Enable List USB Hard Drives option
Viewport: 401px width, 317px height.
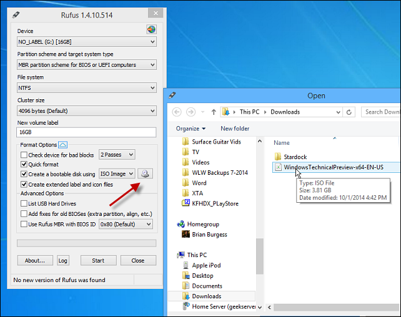pyautogui.click(x=24, y=204)
